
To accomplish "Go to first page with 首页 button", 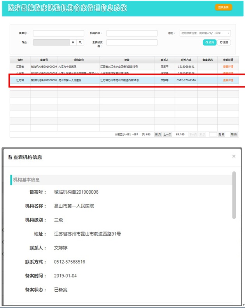I will pos(158,134).
